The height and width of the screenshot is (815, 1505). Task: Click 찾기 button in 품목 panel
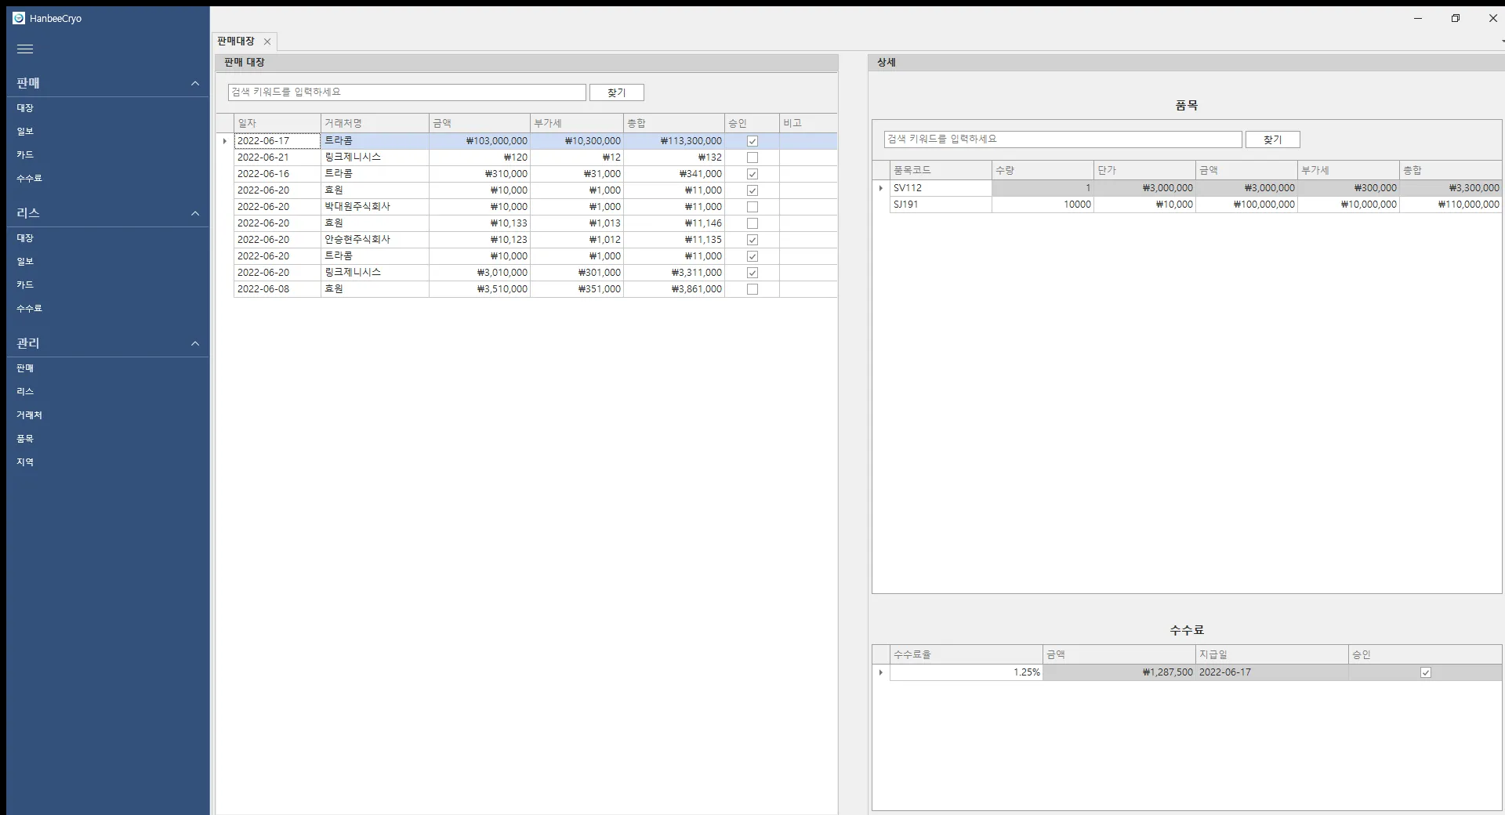pyautogui.click(x=1272, y=139)
